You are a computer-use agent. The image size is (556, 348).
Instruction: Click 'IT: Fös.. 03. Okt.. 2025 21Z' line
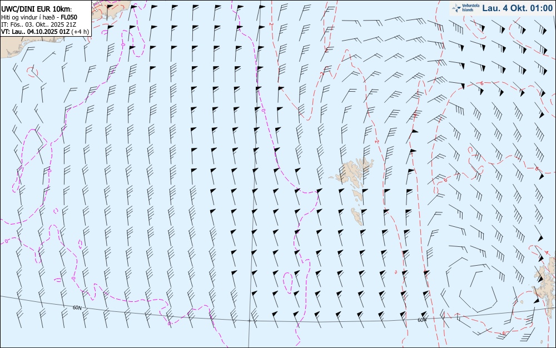pos(39,24)
